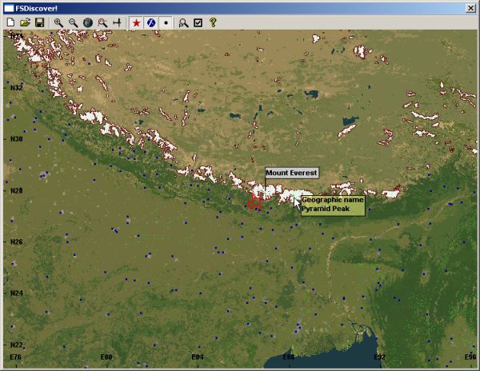Toggle the black dot points layer
Image resolution: width=480 pixels, height=371 pixels.
click(x=166, y=23)
